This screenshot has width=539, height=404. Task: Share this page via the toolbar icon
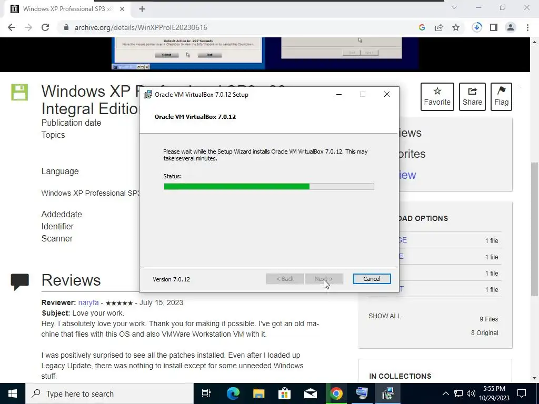pos(439,27)
